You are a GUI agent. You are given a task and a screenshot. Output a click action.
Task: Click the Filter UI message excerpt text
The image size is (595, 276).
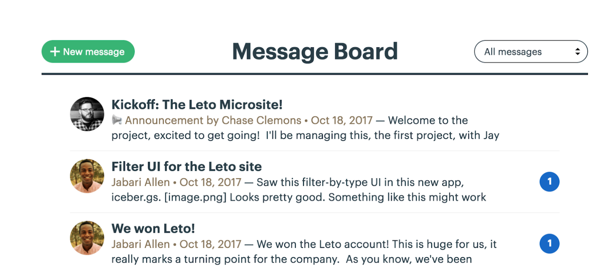click(299, 190)
